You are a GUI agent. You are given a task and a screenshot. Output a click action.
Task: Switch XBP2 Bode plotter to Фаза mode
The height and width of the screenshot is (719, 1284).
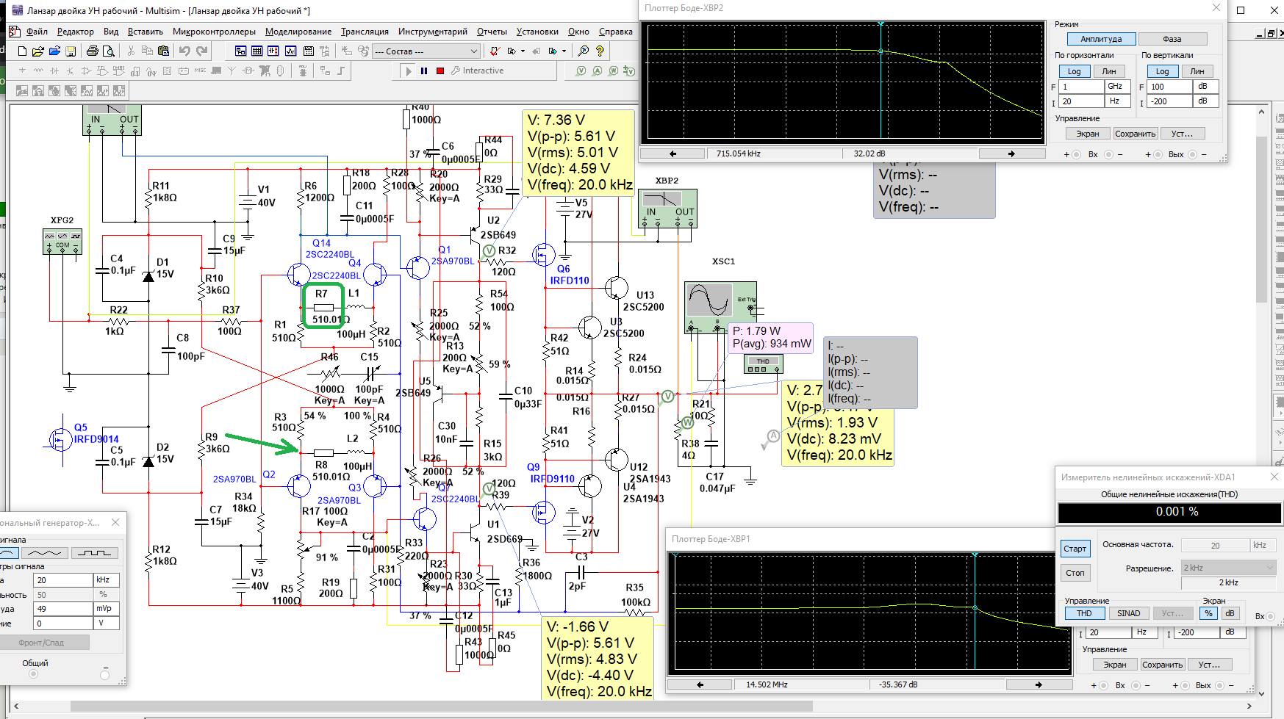tap(1172, 39)
